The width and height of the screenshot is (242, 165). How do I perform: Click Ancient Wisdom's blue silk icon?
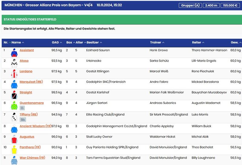[x=14, y=129]
